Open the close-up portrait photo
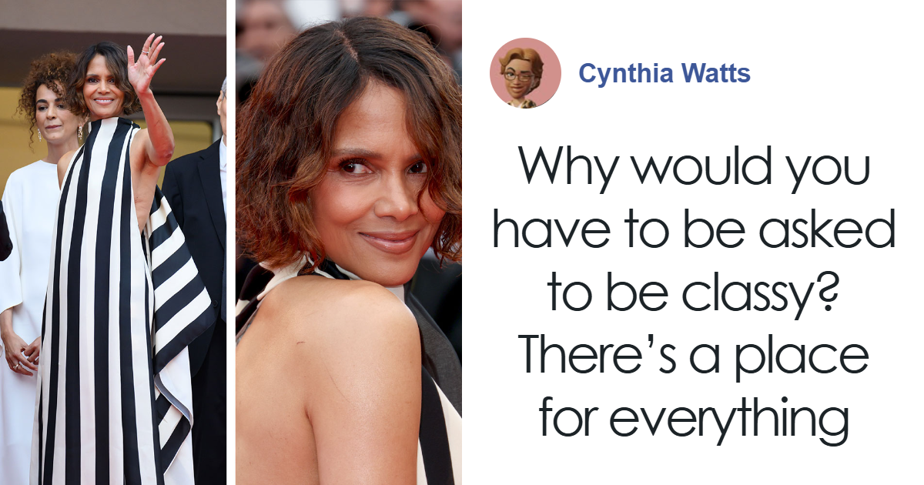Viewport: 924px width, 485px height. click(x=349, y=242)
